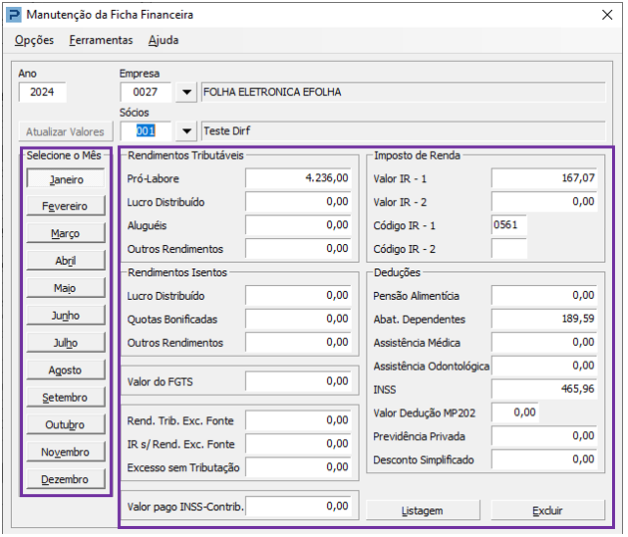Viewport: 628px width, 537px height.
Task: Focus the Ano input field
Action: coord(43,92)
